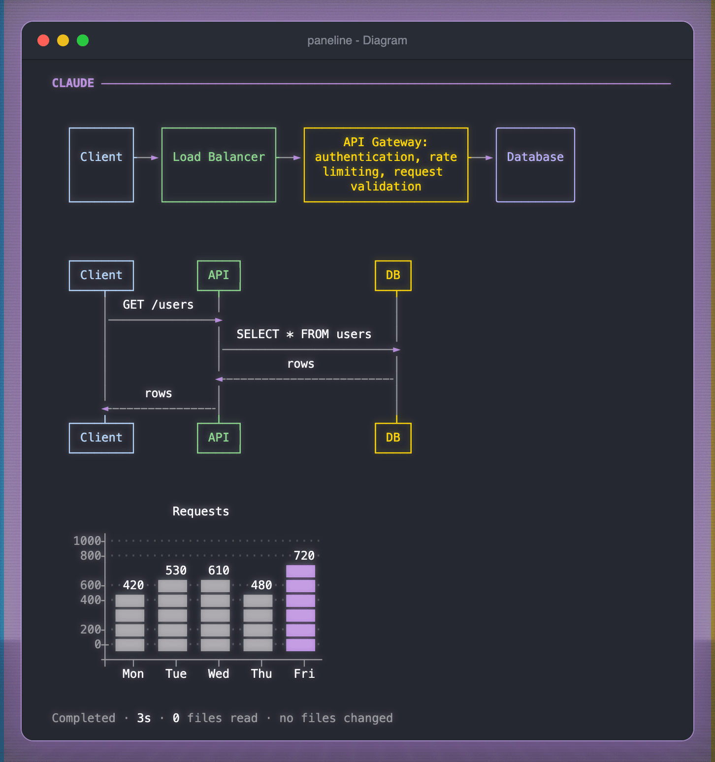Click the arrow between Client and Load Balancer
715x762 pixels.
coord(146,158)
